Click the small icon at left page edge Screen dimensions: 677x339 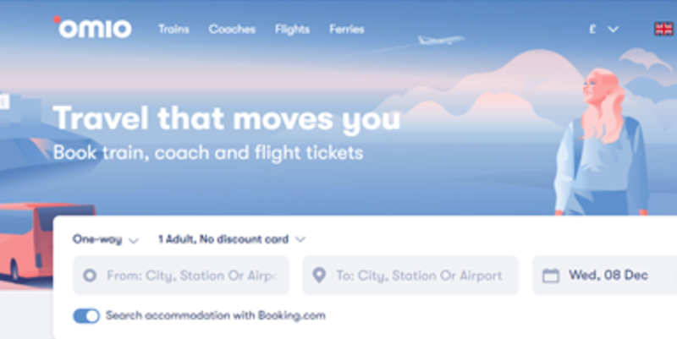tap(4, 101)
